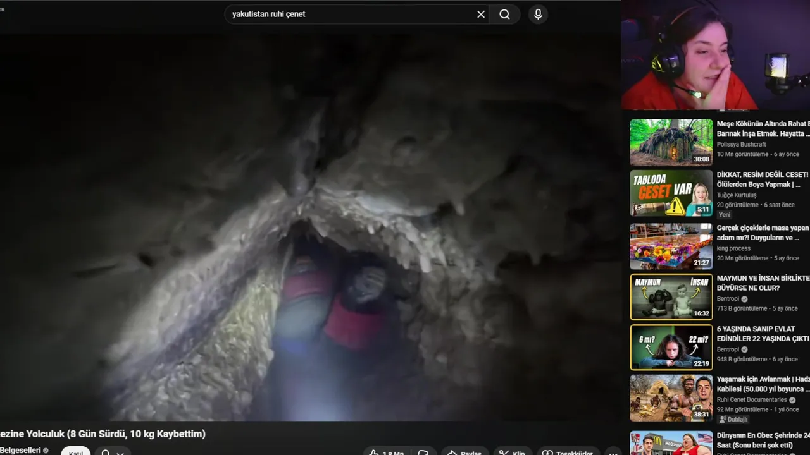The width and height of the screenshot is (810, 455).
Task: Click the 'Yeni' badge on Tuğçe Kurtuluş video
Action: 725,215
